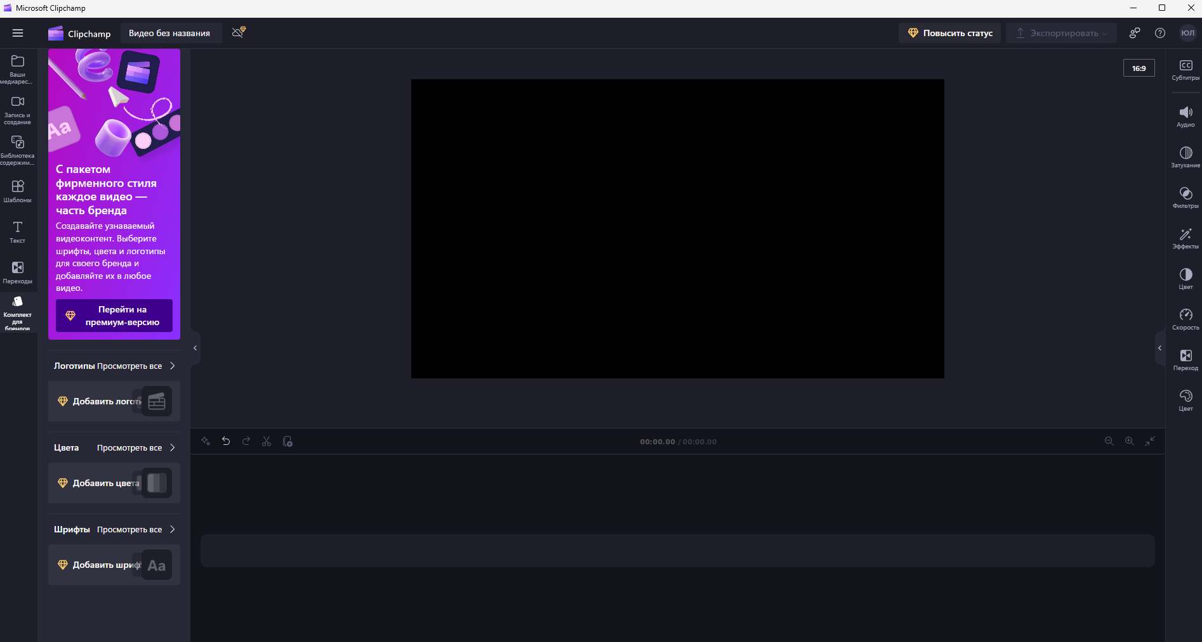Screen dimensions: 1202x642
Task: Click Перейти на премиум-версию button
Action: (114, 316)
